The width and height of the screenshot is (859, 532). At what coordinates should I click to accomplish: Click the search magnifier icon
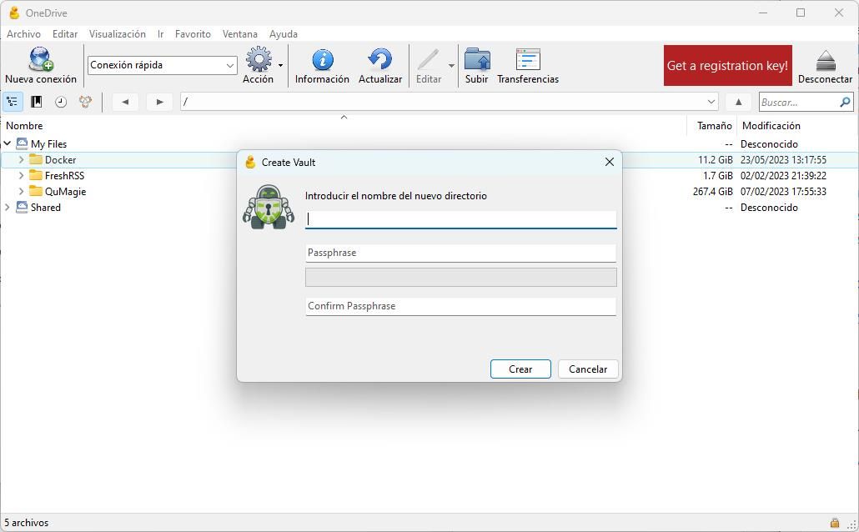pyautogui.click(x=845, y=102)
